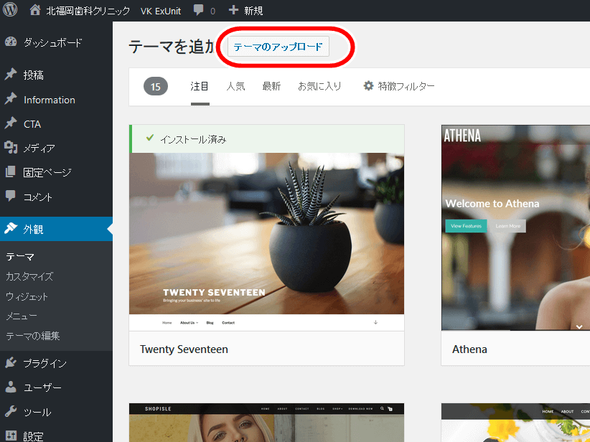Viewport: 590px width, 442px height.
Task: Switch to the 人気 tab
Action: point(235,87)
